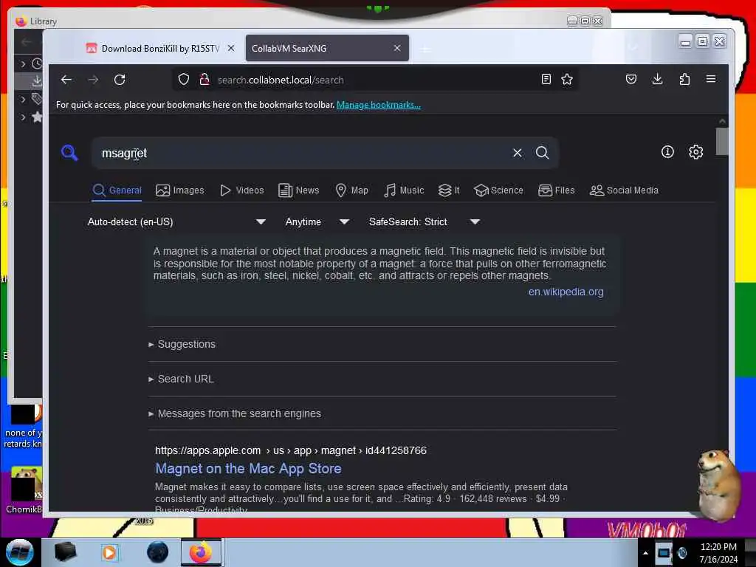This screenshot has width=756, height=567.
Task: Switch to the News search tab
Action: pyautogui.click(x=298, y=190)
